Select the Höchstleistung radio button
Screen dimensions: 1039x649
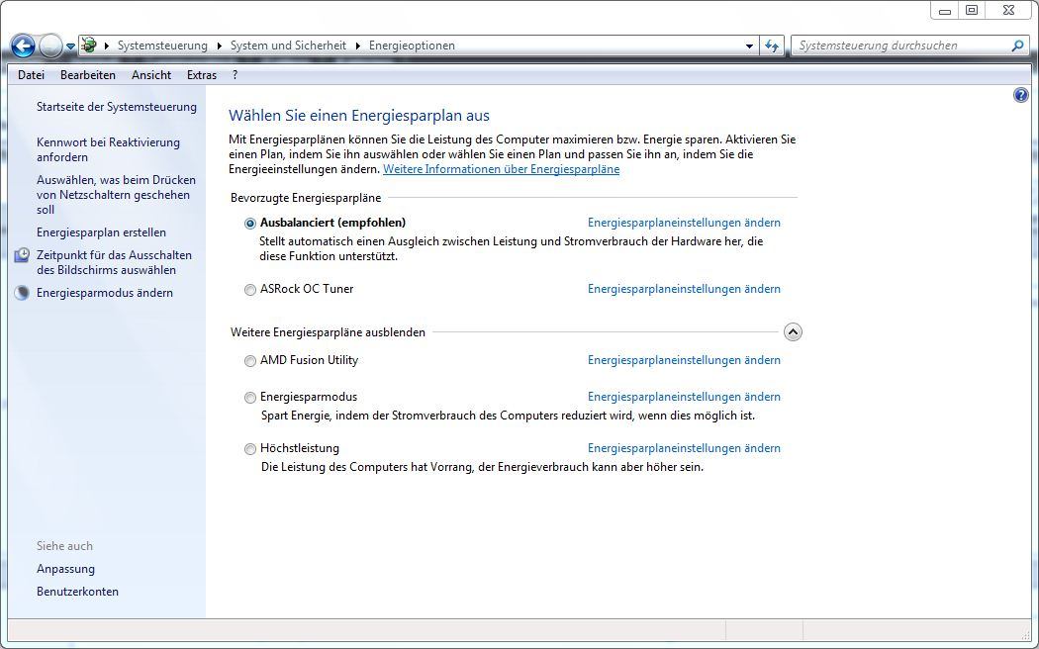pyautogui.click(x=249, y=449)
